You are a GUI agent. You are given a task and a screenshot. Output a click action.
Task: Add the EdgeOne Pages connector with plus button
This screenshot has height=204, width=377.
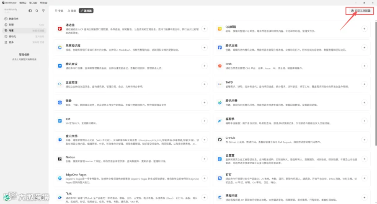click(x=204, y=178)
